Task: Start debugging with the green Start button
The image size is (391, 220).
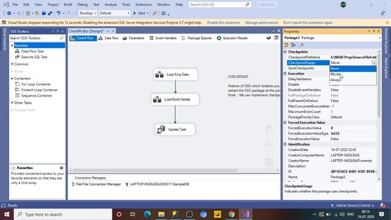Action: [141, 13]
